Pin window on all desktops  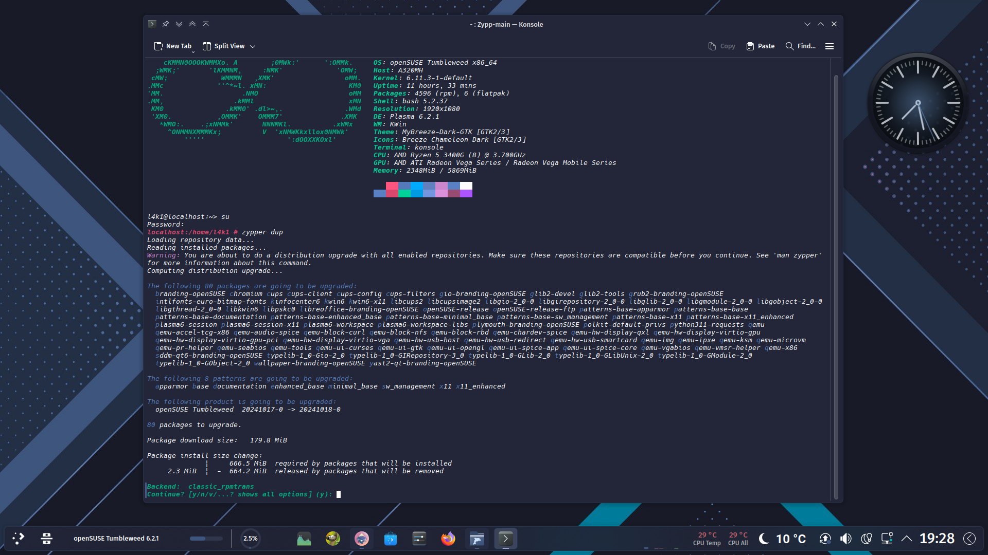(166, 24)
